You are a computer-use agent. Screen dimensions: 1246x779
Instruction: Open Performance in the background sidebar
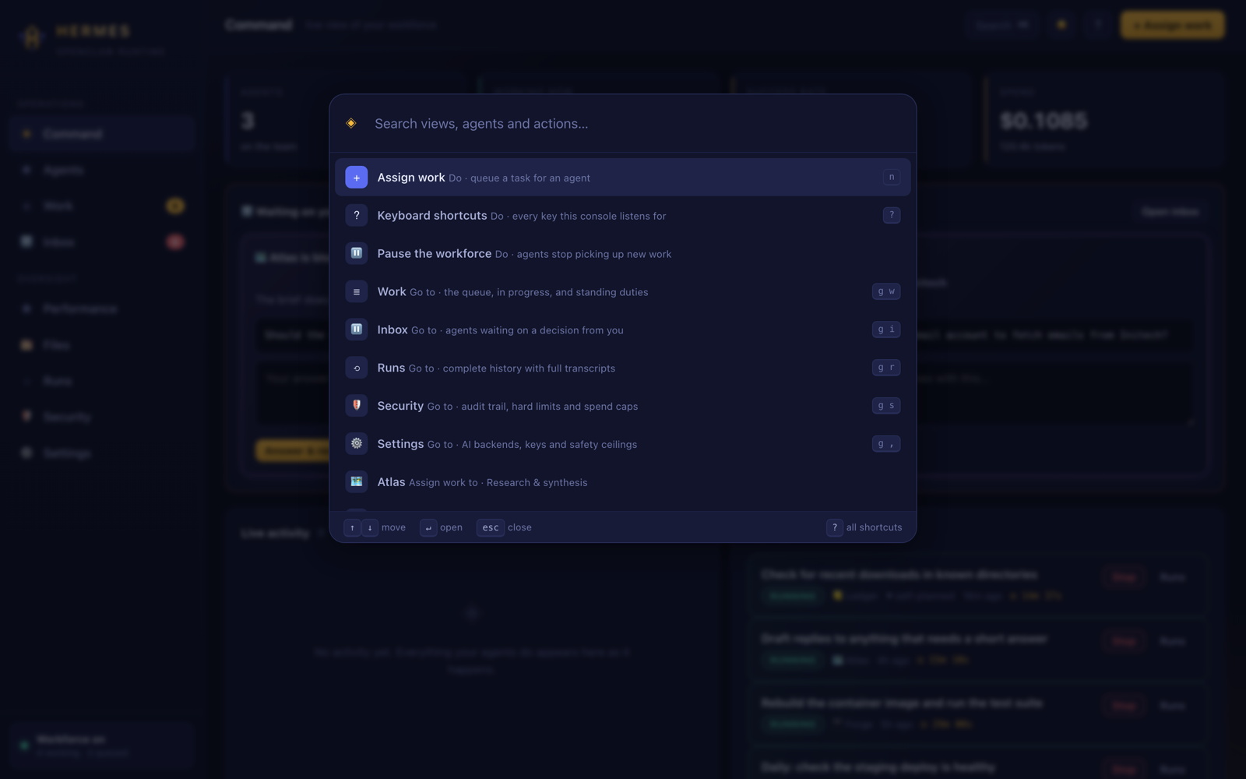[x=101, y=308]
